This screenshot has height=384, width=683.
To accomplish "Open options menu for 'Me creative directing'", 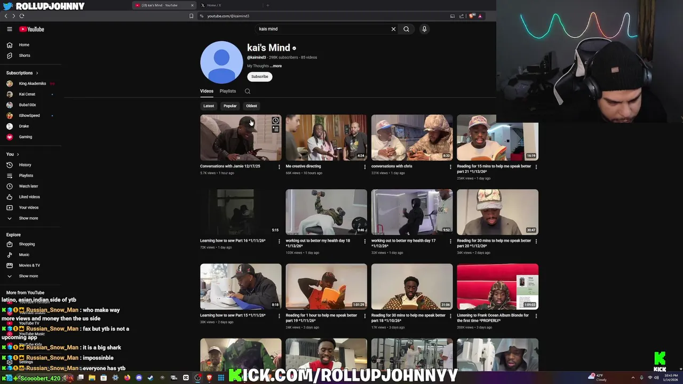I will (365, 167).
